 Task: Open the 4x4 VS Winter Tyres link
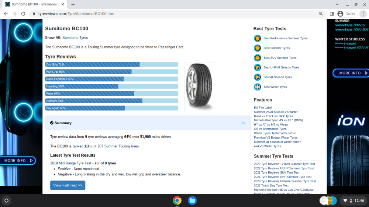point(267,146)
